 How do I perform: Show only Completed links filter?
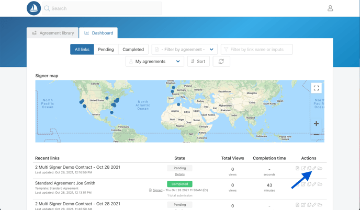point(133,49)
